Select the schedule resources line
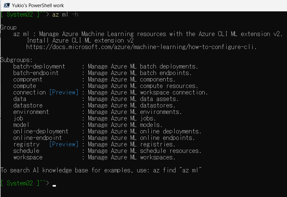287x197 pixels. [26, 151]
